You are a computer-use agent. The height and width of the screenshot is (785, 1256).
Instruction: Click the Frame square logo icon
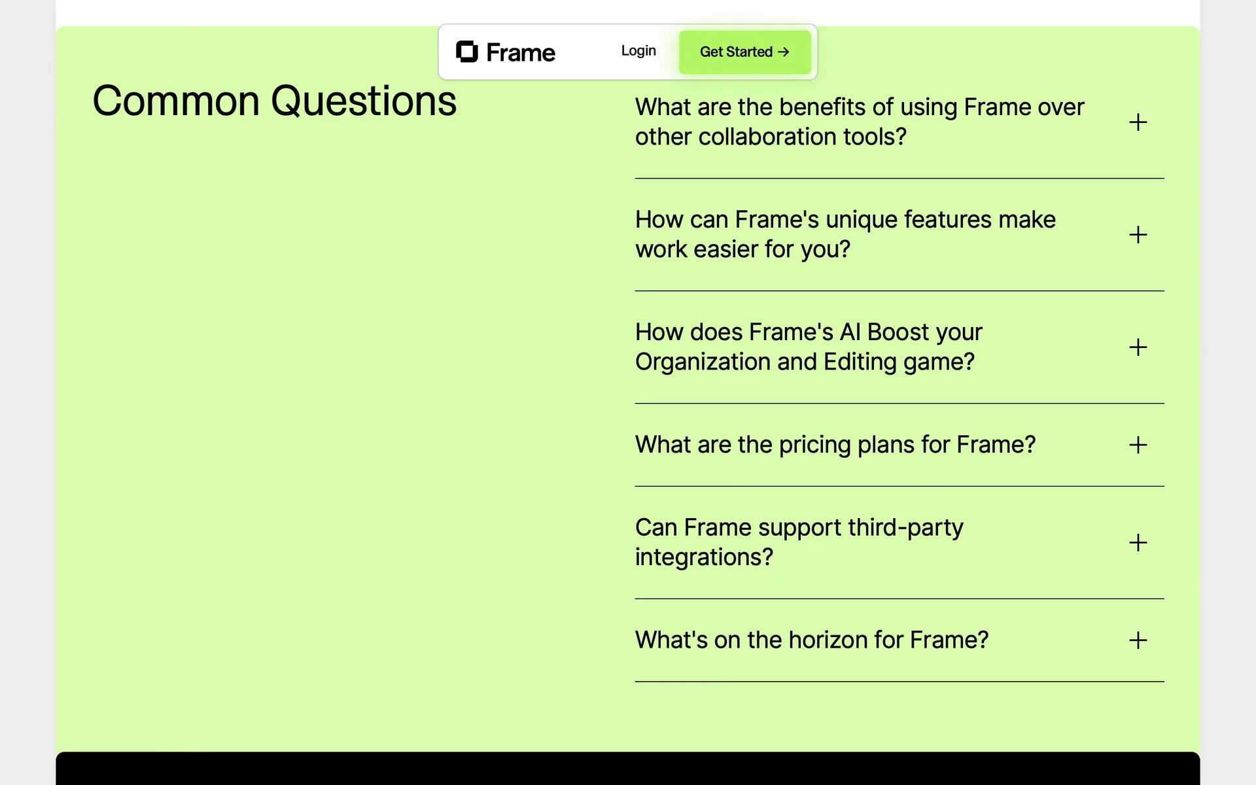[x=466, y=52]
